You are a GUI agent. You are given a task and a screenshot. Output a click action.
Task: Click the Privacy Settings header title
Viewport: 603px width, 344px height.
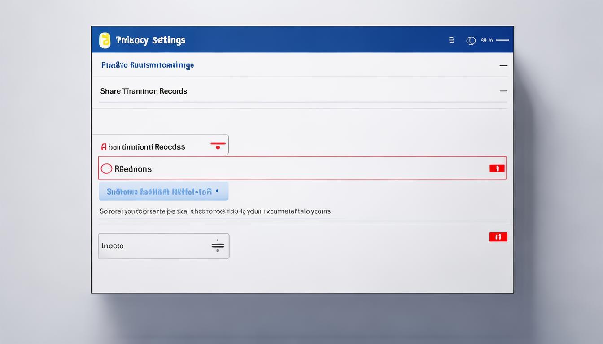[150, 40]
